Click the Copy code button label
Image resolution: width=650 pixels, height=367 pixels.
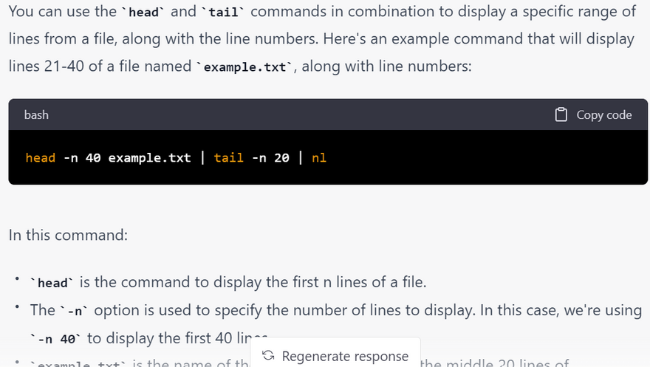(603, 114)
